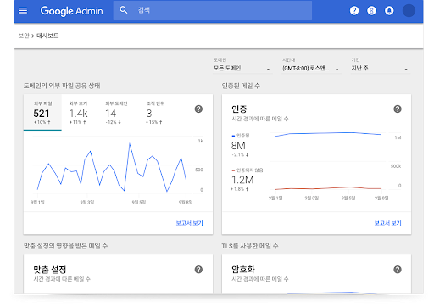
Task: Click the 8M authenticated value
Action: (238, 146)
